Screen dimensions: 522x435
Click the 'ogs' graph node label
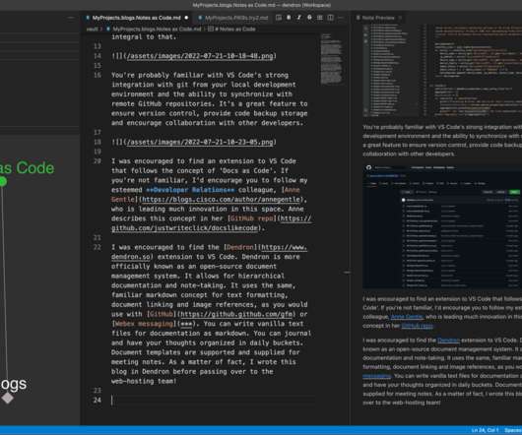14,384
